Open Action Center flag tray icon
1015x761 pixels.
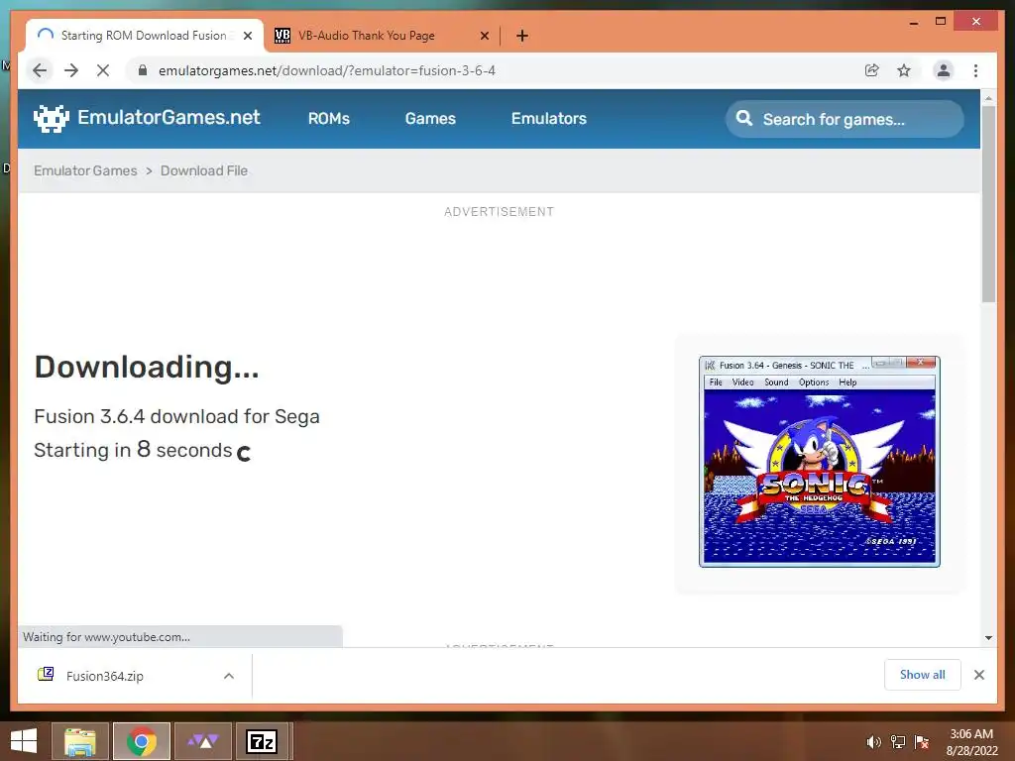[x=922, y=742]
